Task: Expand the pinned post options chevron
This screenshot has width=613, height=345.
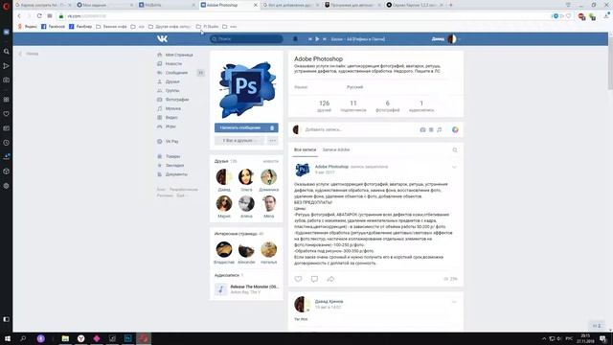Action: coord(454,167)
